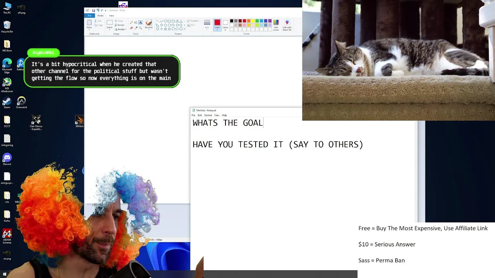495x278 pixels.
Task: Open the Discord desktop shortcut
Action: click(x=7, y=159)
